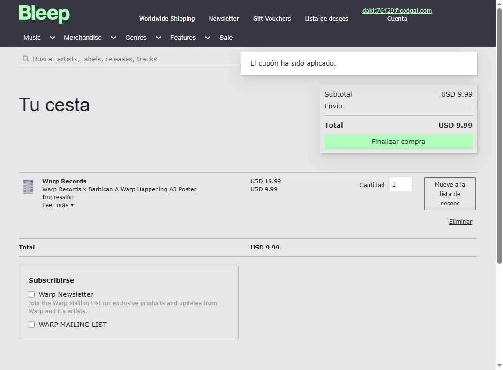Open the A Warp Happening A3 Poster link
The height and width of the screenshot is (370, 503).
click(x=119, y=189)
